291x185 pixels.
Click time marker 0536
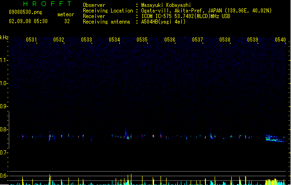(170, 40)
